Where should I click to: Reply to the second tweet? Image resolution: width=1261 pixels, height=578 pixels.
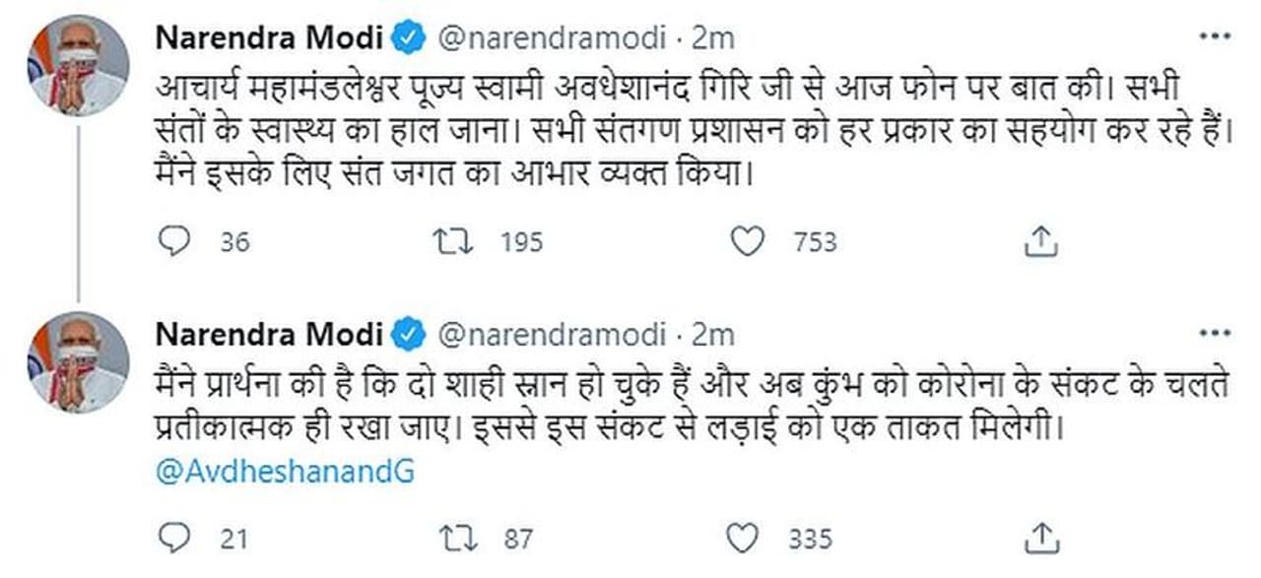point(173,538)
